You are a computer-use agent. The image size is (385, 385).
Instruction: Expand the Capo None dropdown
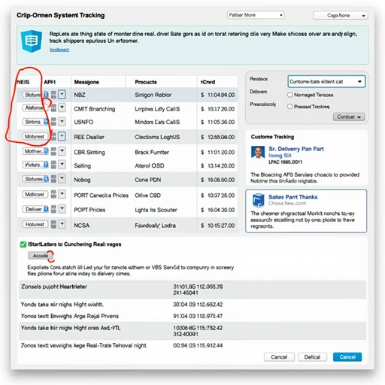click(x=341, y=16)
